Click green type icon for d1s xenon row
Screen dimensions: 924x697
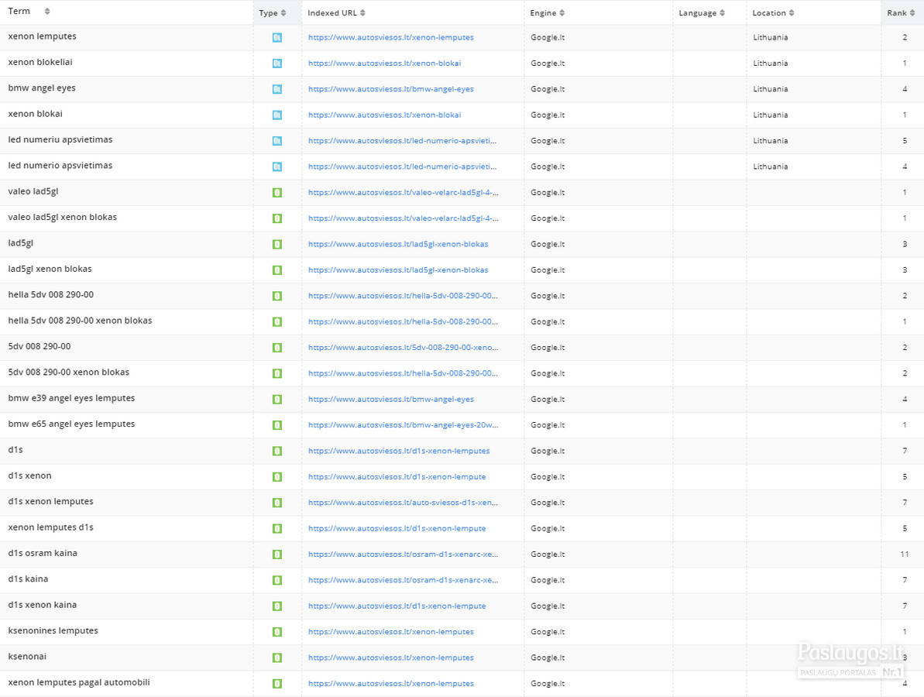point(277,476)
